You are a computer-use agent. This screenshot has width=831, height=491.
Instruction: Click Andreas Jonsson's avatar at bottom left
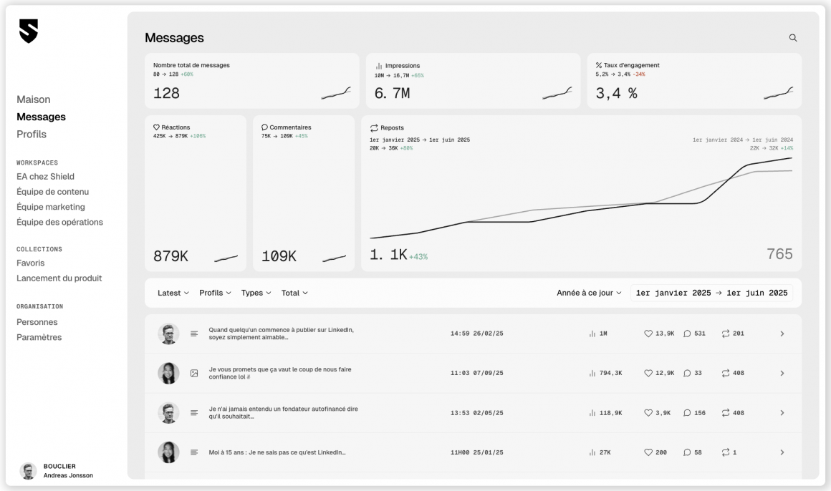[x=28, y=470]
